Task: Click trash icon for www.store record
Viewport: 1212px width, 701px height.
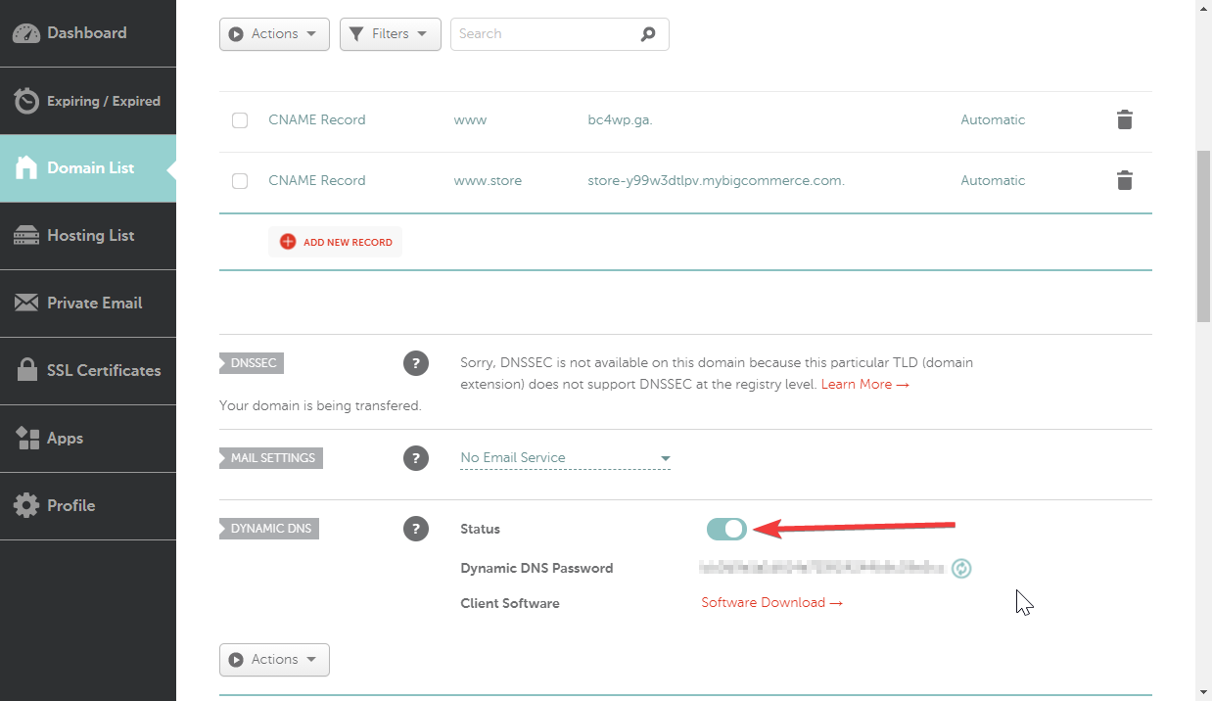Action: click(x=1125, y=181)
